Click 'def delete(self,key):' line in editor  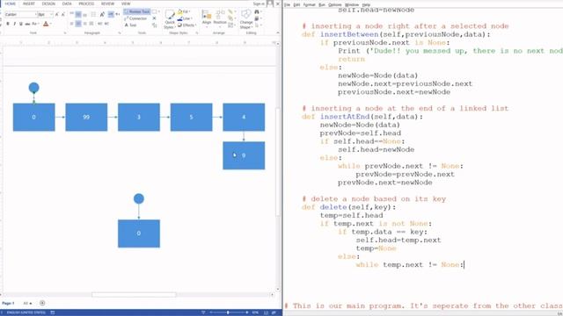348,207
